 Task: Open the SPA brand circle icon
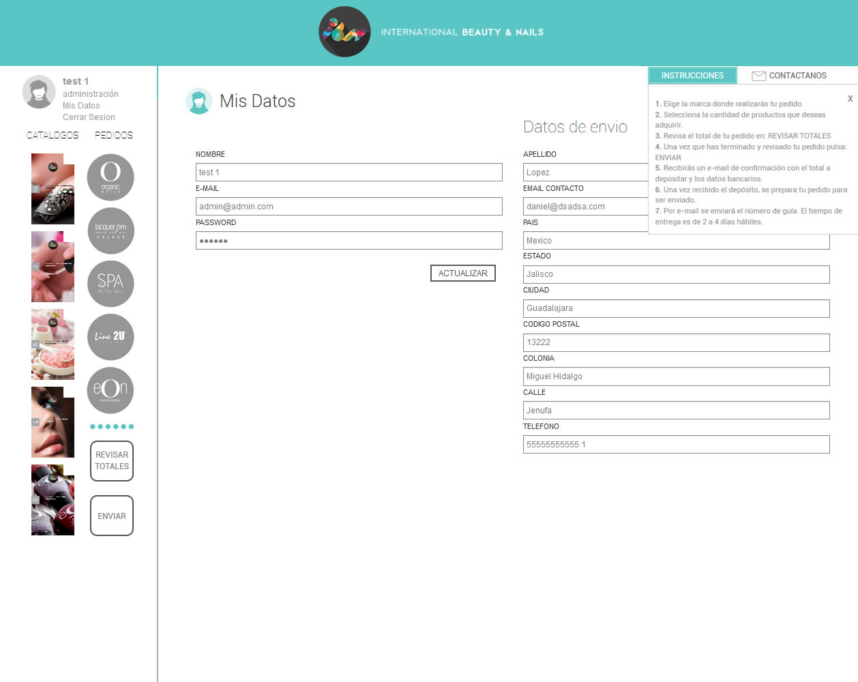tap(110, 284)
